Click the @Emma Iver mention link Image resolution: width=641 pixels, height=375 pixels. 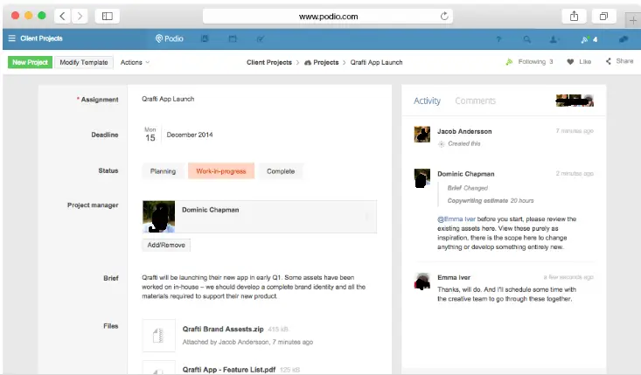tap(456, 219)
